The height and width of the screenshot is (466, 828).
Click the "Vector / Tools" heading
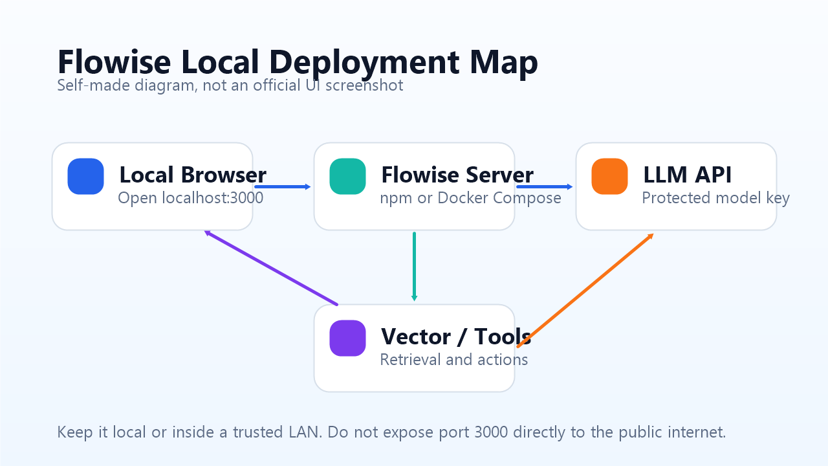[x=456, y=337]
